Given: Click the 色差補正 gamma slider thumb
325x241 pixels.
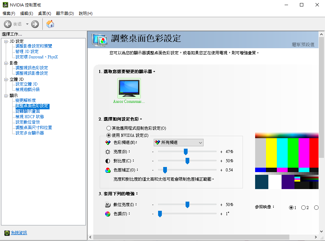Looking at the screenshot, I should [x=165, y=170].
